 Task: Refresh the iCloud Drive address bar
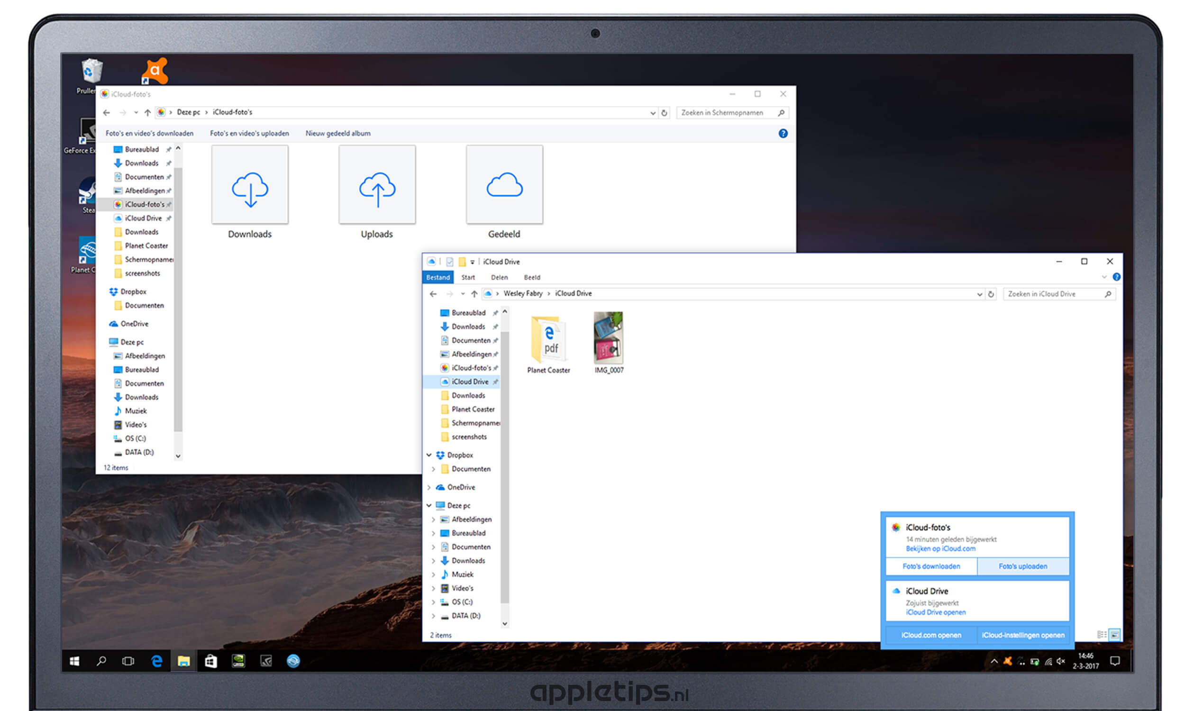[991, 294]
